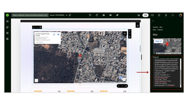This screenshot has width=188, height=105.
Task: Open the color wheel theme icon
Action: (x=180, y=15)
